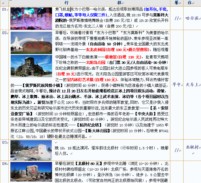Click the D3 day label cell
Screen dimensions: 201x183
(x=4, y=142)
